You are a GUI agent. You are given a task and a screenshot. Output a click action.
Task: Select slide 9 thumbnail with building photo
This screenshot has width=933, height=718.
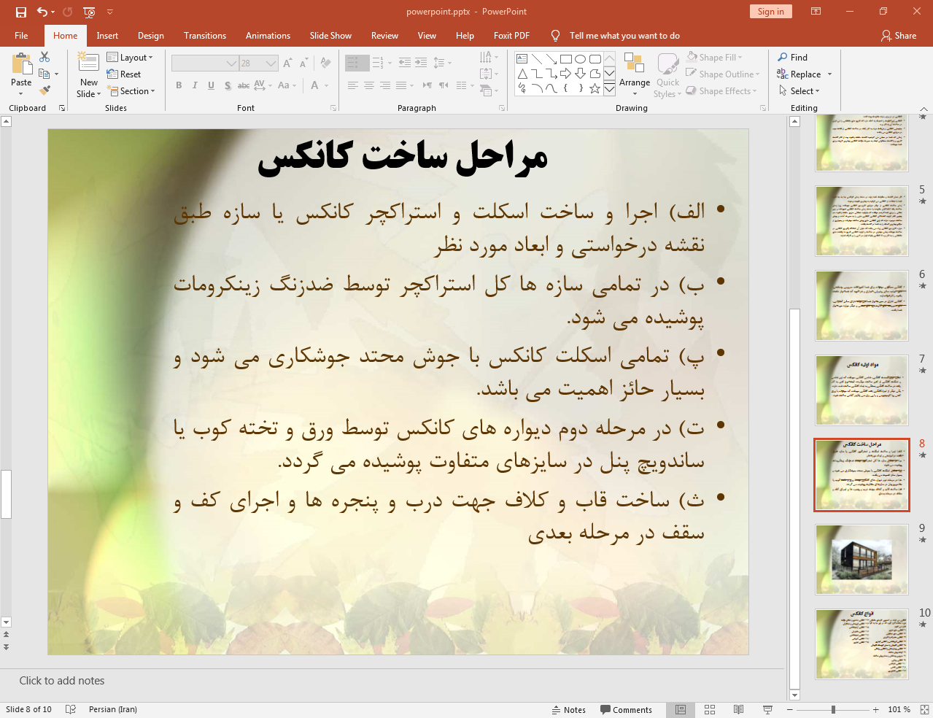(x=862, y=559)
